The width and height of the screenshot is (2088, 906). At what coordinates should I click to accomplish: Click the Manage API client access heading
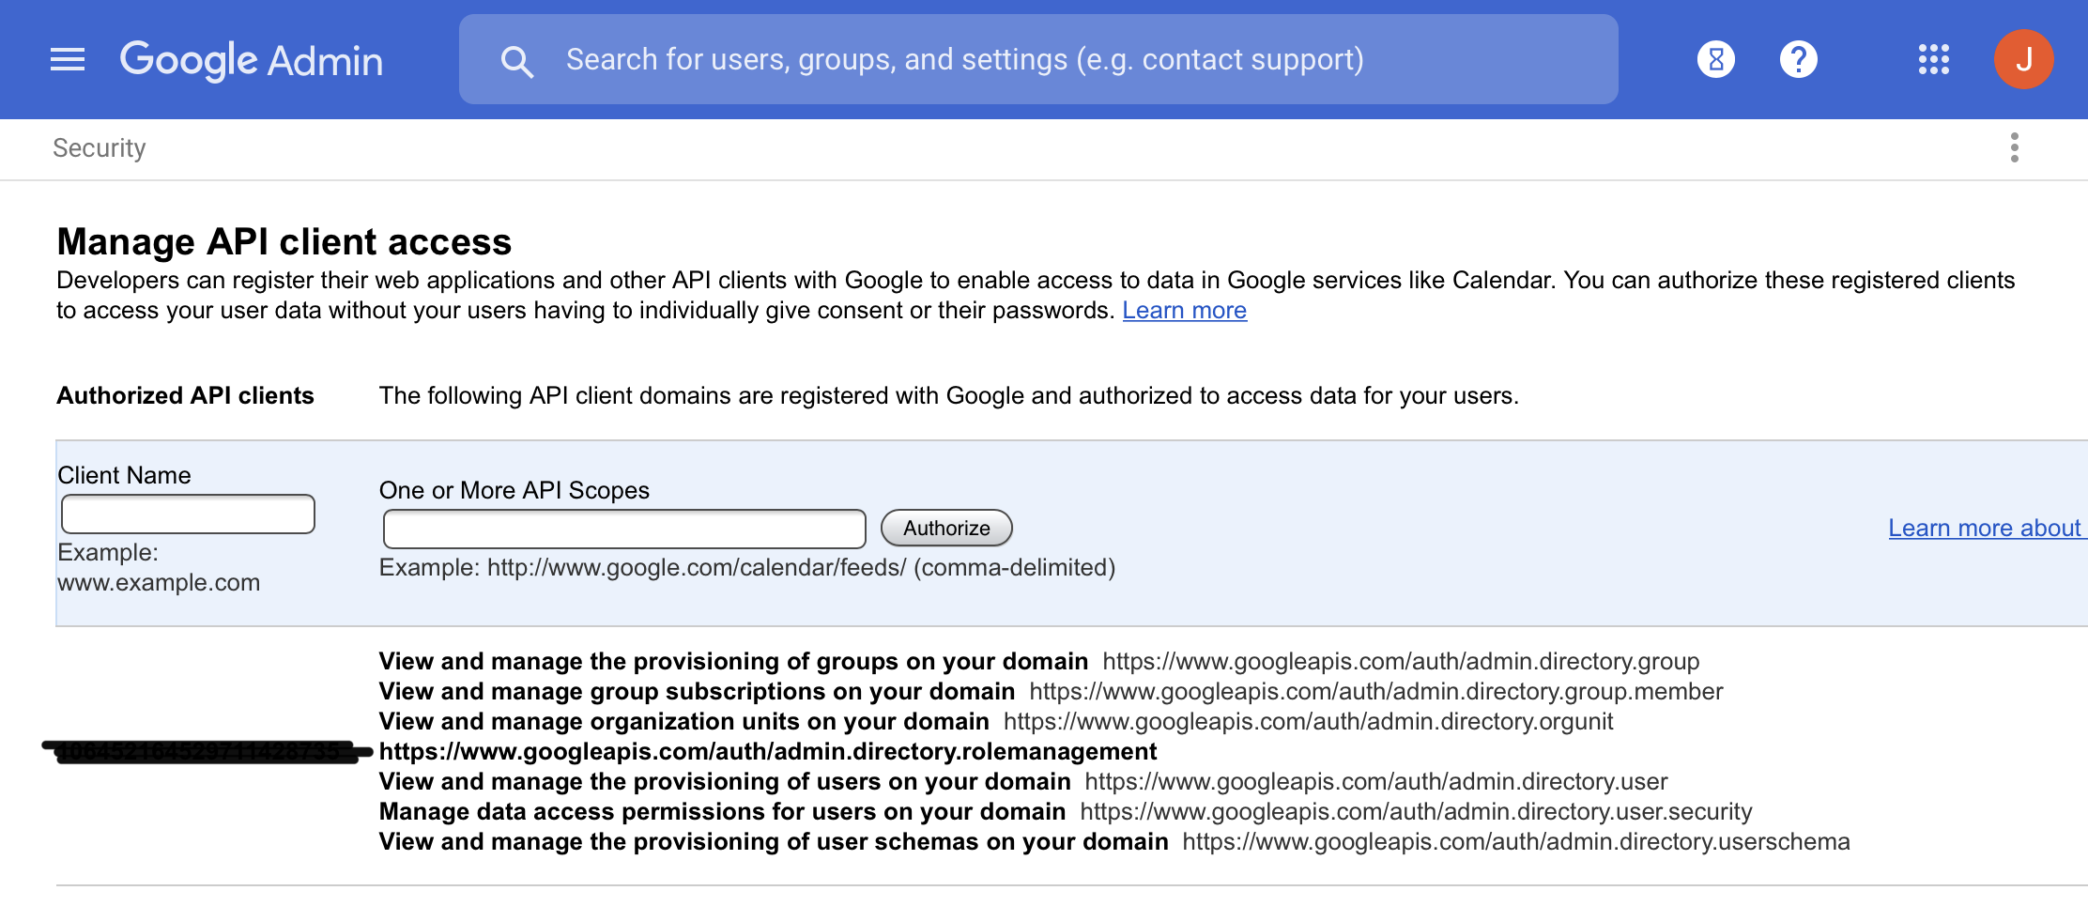[284, 242]
